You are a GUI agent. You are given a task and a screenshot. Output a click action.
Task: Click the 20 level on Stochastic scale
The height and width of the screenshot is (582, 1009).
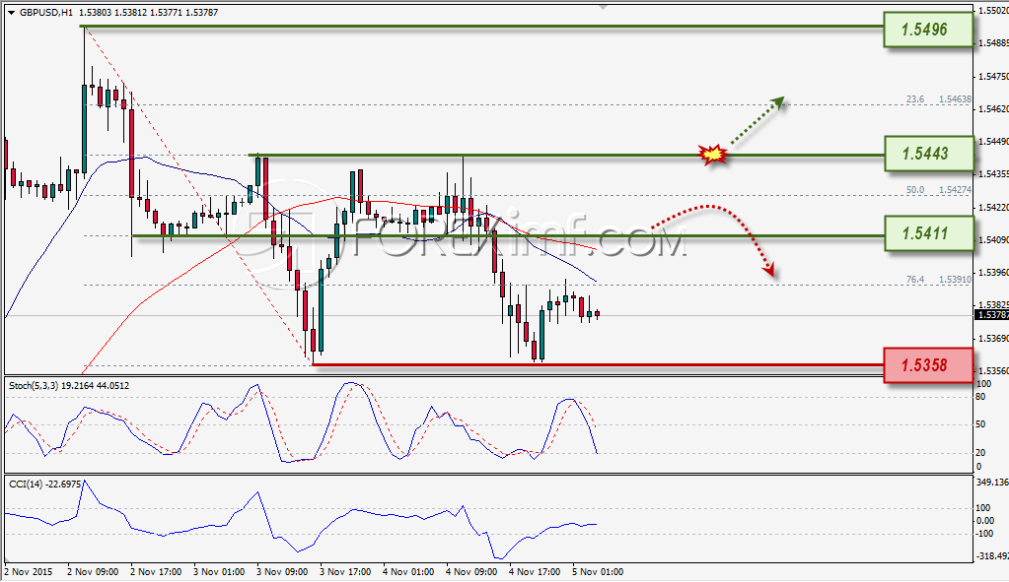(x=980, y=453)
